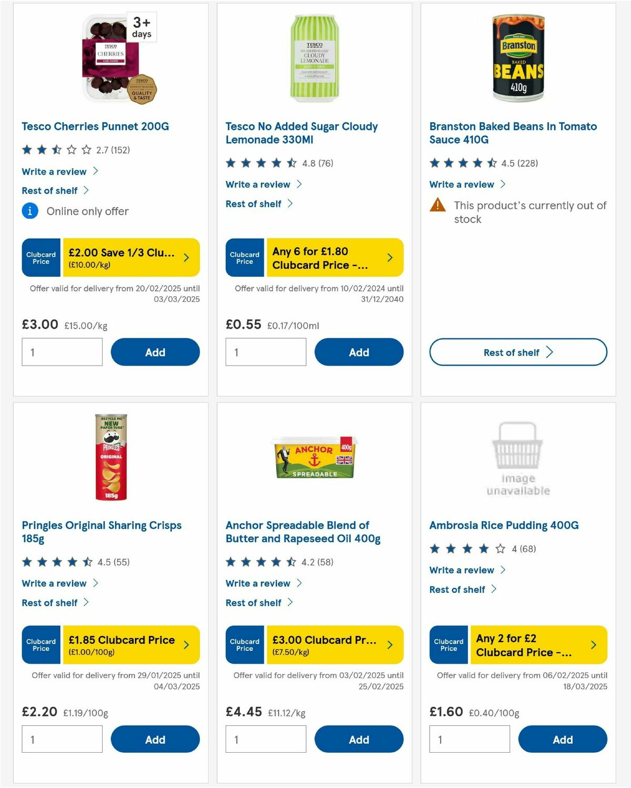The image size is (631, 788).
Task: Write a review for Cloudy Lemonade
Action: click(x=258, y=184)
